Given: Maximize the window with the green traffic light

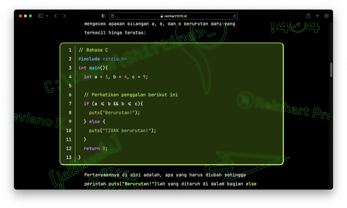Looking at the screenshot, I should click(x=30, y=16).
